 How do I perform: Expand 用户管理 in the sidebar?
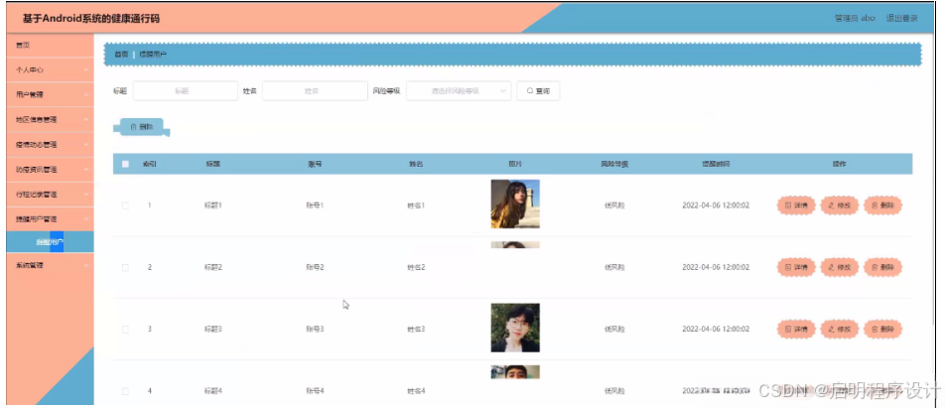point(50,94)
